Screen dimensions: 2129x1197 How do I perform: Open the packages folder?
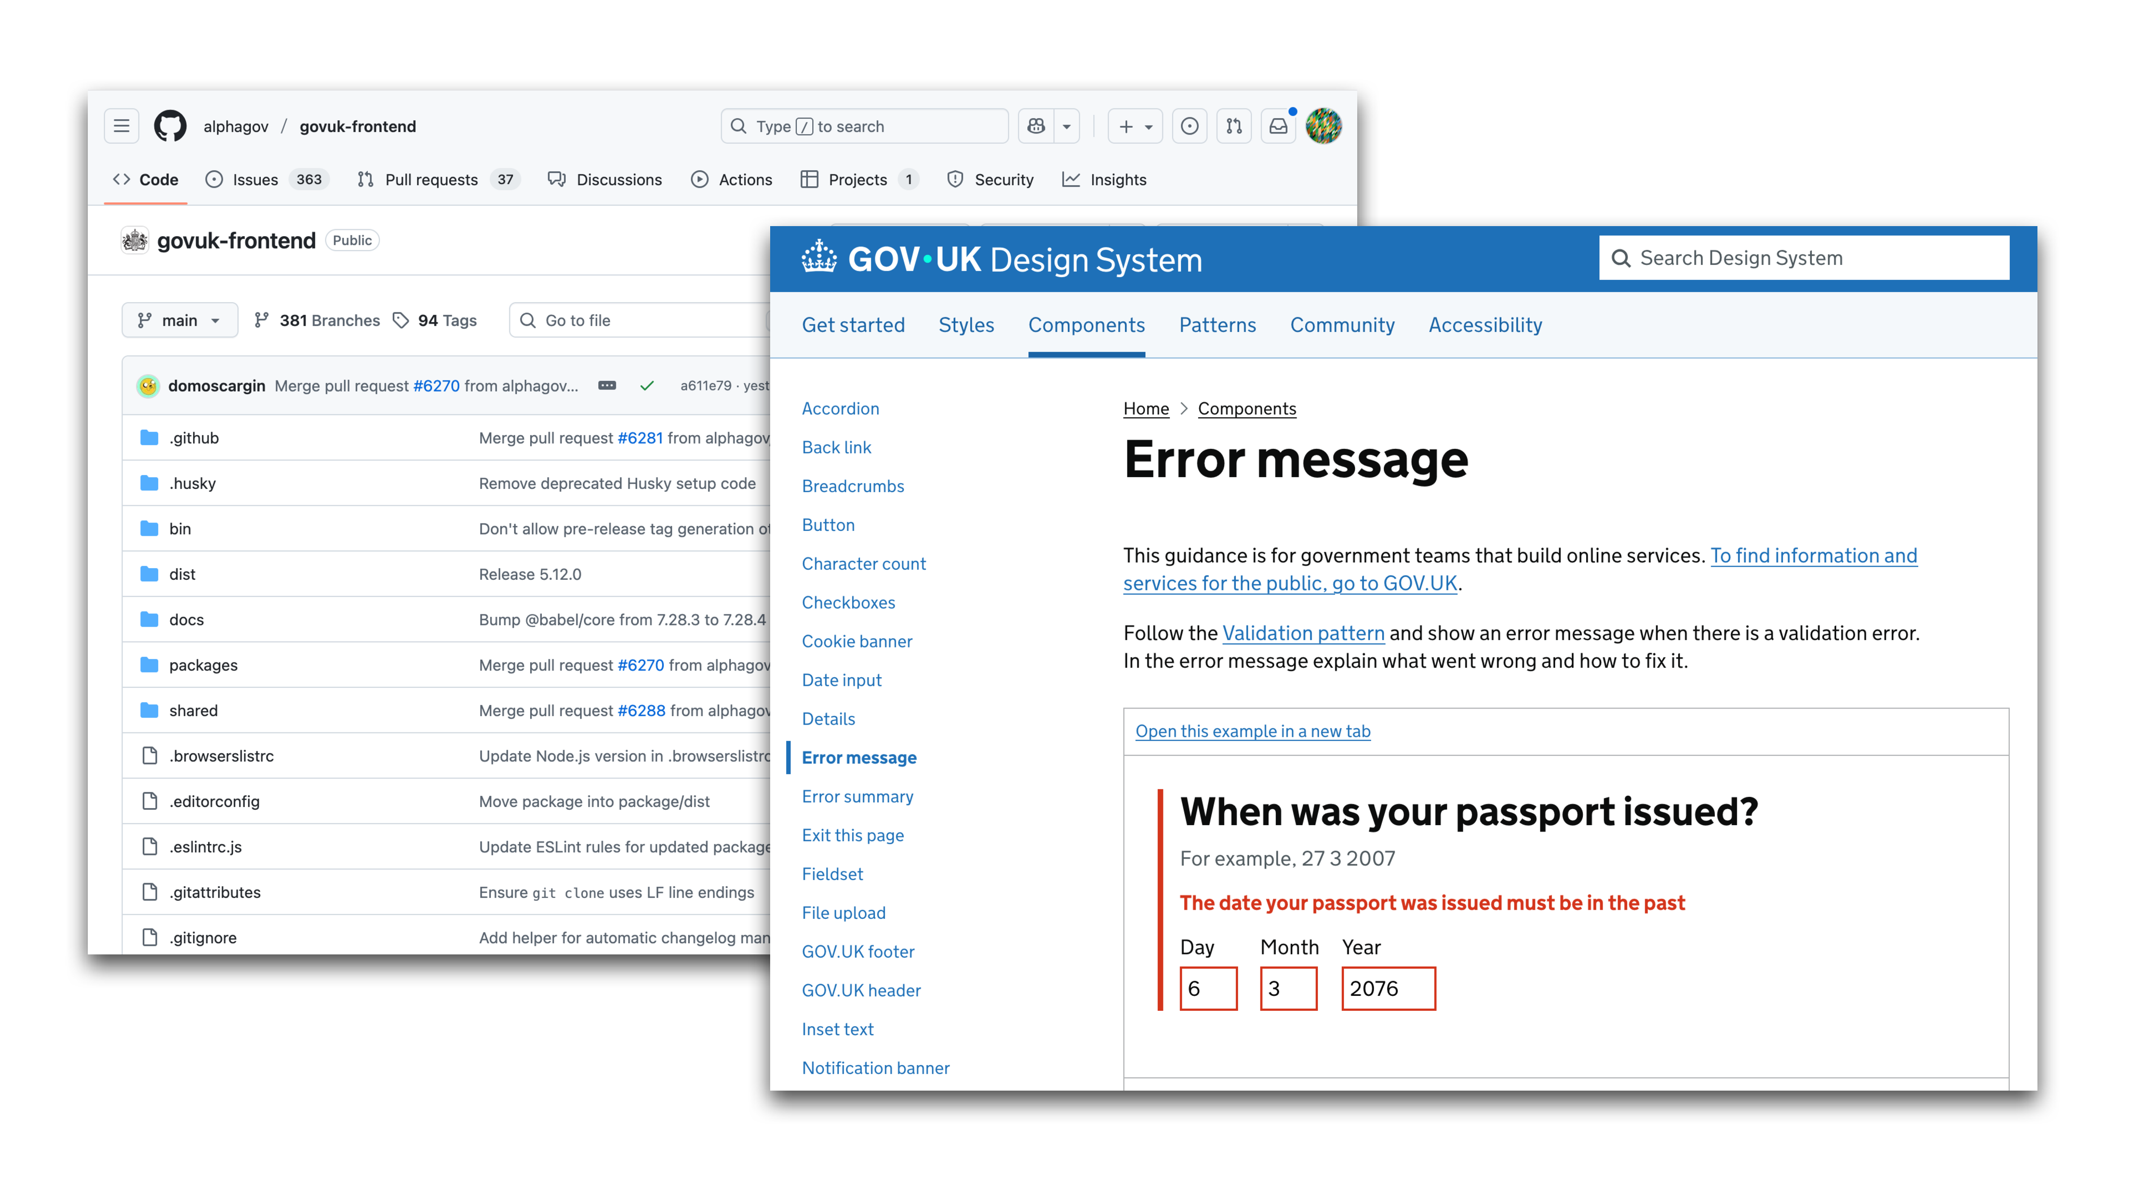[x=203, y=665]
